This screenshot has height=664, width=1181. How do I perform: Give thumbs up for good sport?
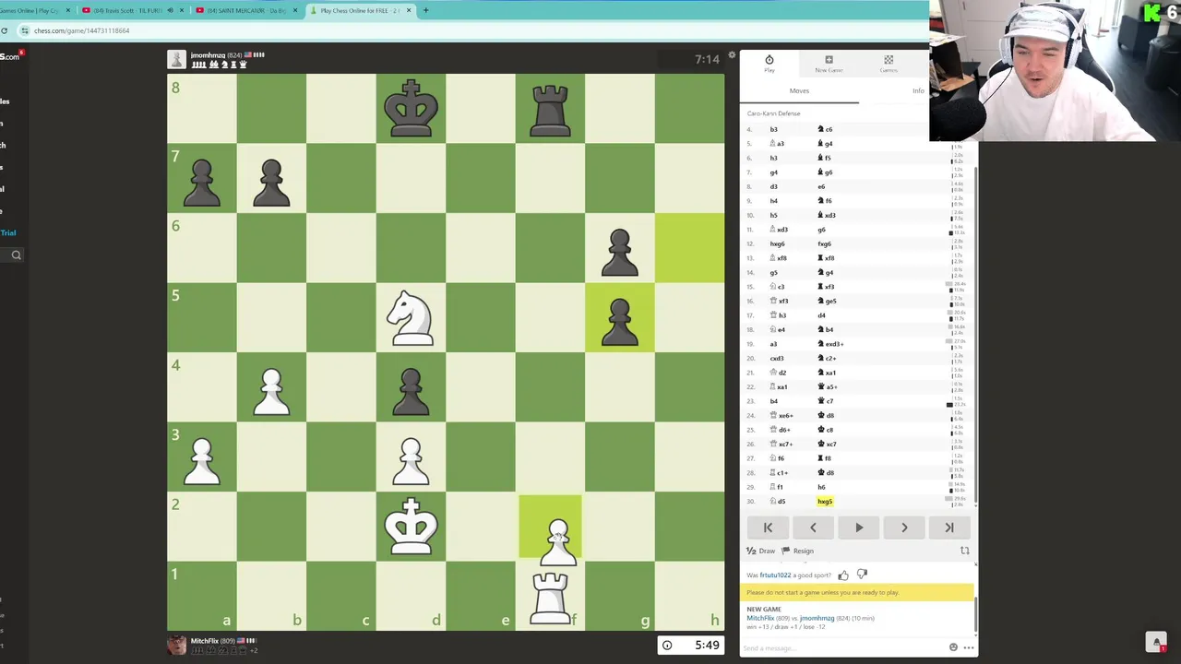pyautogui.click(x=843, y=575)
